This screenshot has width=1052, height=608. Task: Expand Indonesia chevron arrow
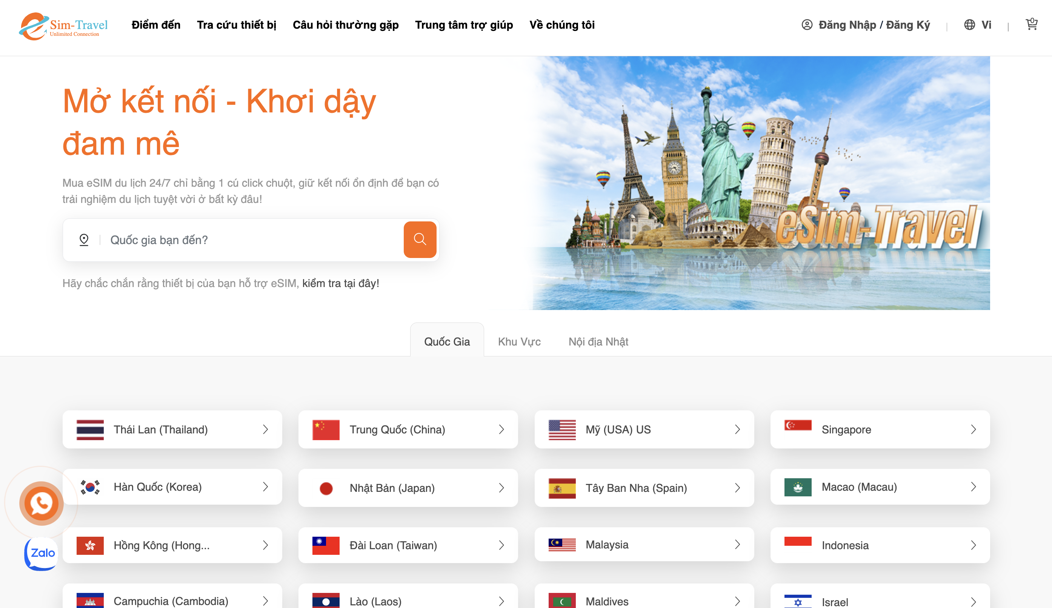[973, 545]
